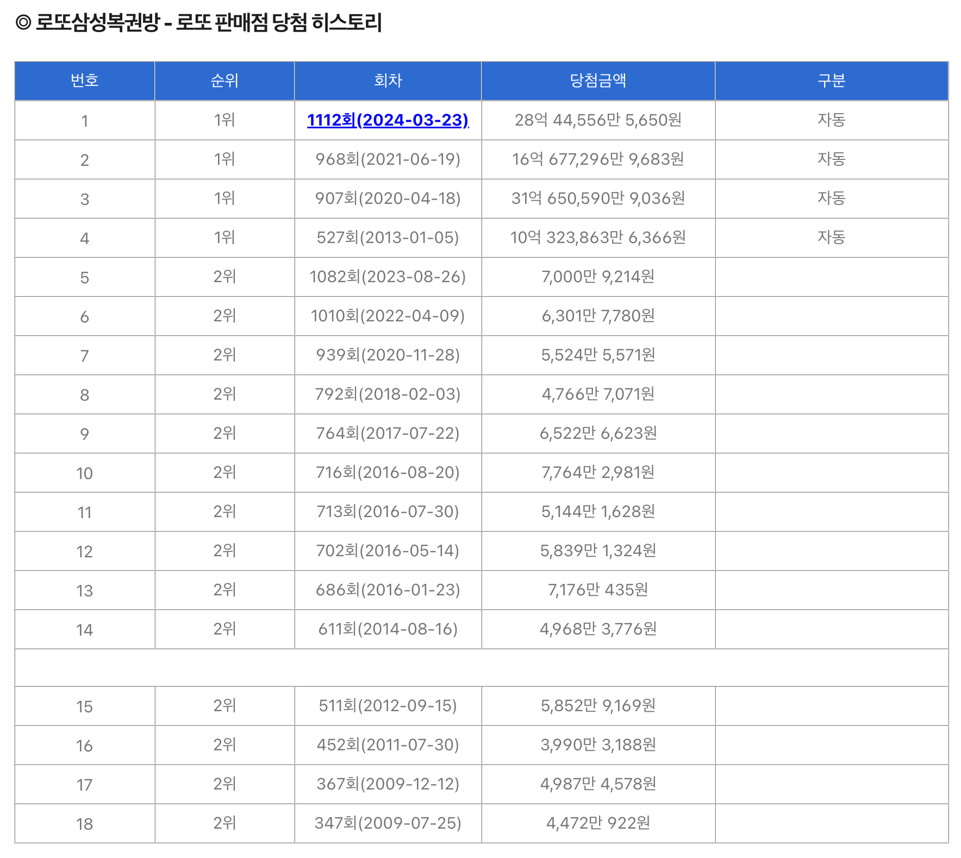Select the 회차 column header

click(x=388, y=80)
